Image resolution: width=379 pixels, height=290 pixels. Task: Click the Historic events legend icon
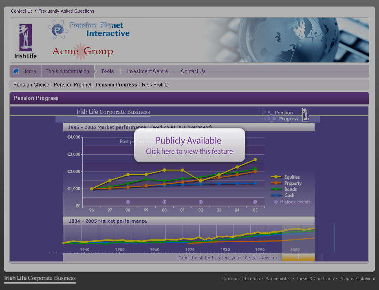coord(276,201)
